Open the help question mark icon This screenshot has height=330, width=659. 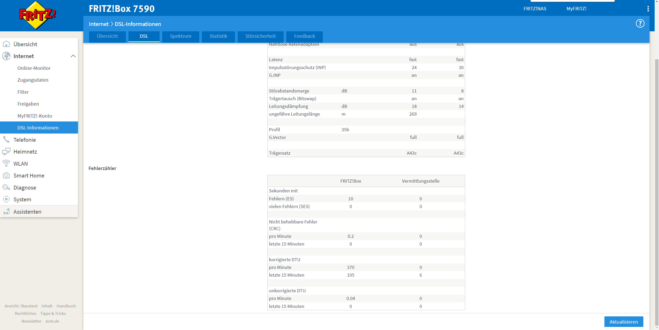(640, 24)
